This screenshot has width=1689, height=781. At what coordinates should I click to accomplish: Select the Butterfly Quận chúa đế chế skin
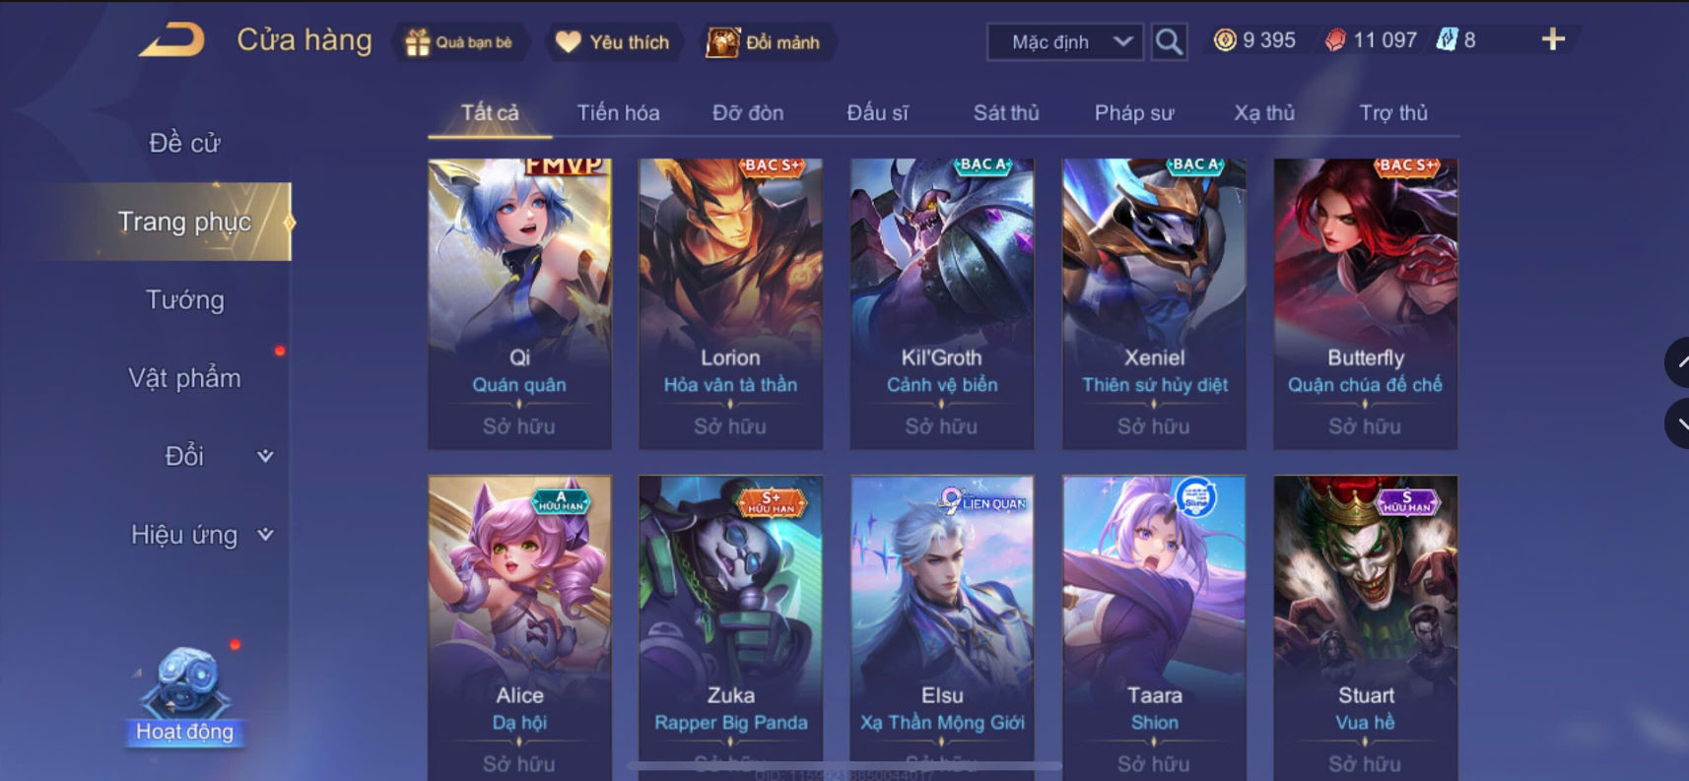[1365, 303]
